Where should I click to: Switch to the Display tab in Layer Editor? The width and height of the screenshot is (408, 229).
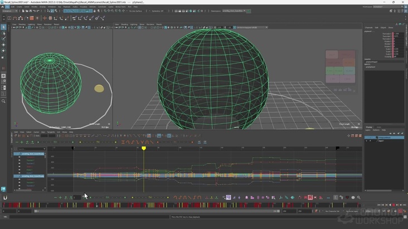tap(369, 127)
